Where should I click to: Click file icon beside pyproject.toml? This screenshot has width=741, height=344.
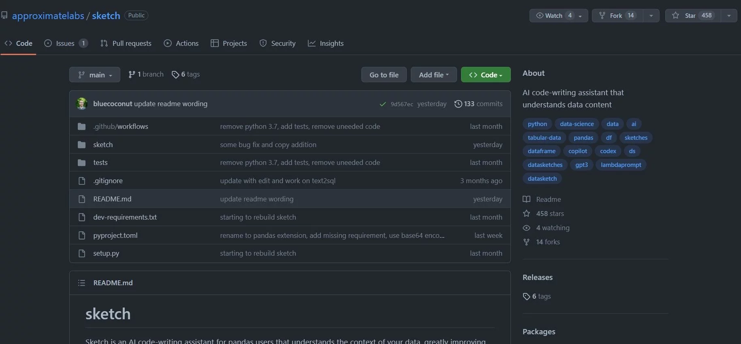(82, 235)
